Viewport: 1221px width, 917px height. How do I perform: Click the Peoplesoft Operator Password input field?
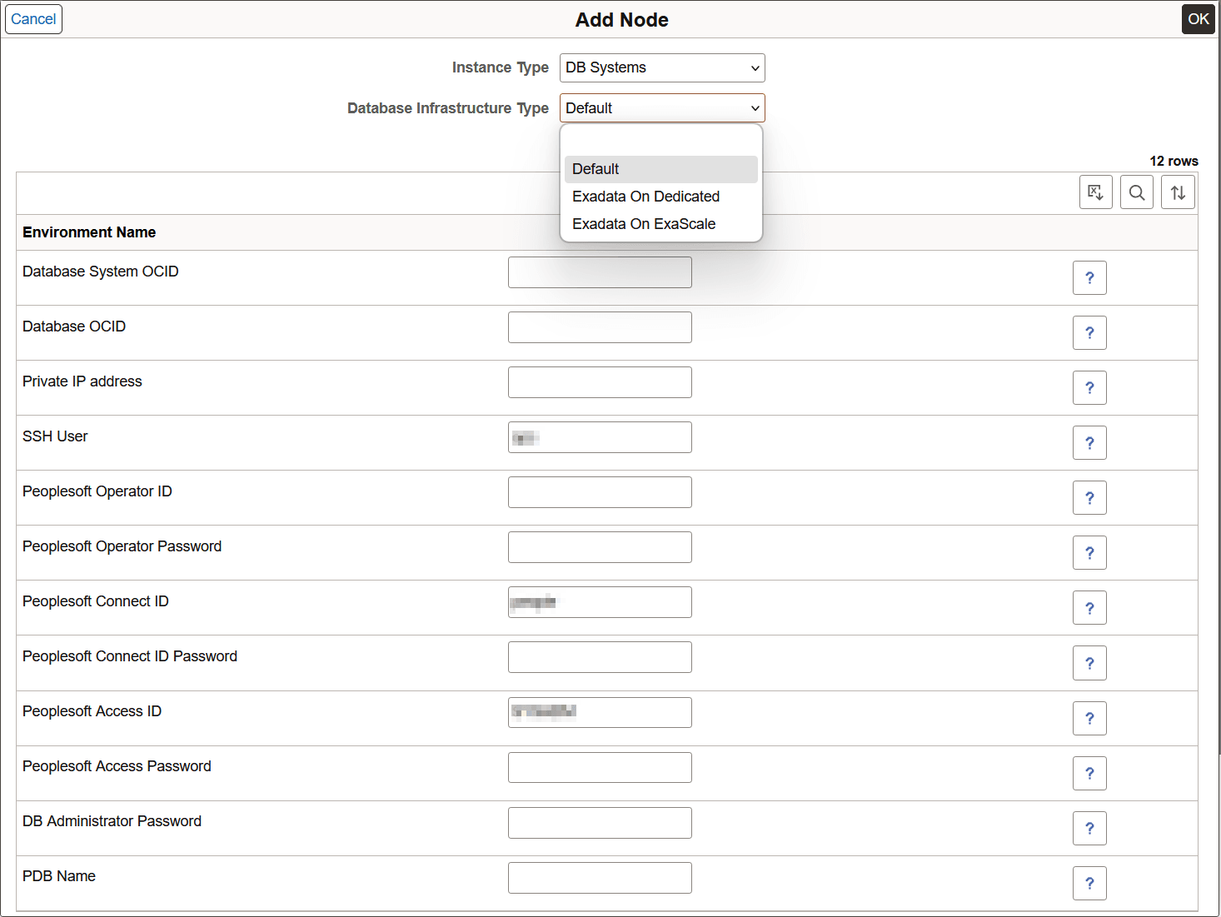coord(600,546)
